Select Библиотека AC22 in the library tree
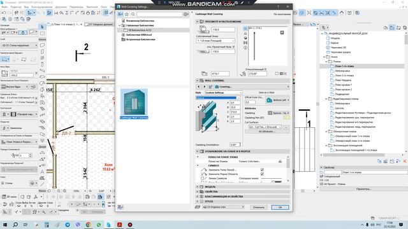408x229 pixels. 140,30
